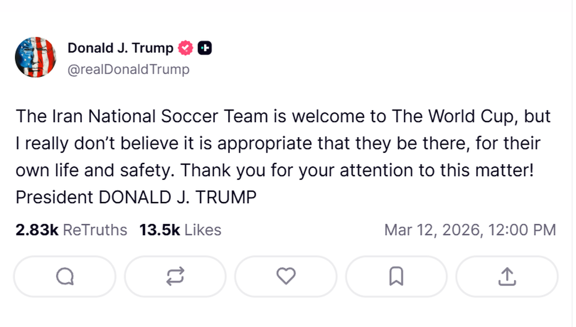This screenshot has width=576, height=327.
Task: View the 2.83k ReTruths list
Action: click(x=72, y=230)
